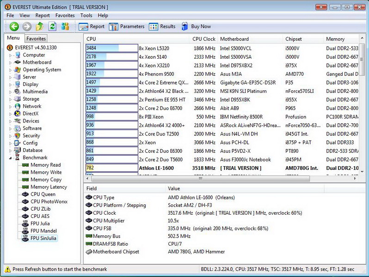Collapse the Benchmark tree node
This screenshot has height=277, width=369.
[11, 158]
